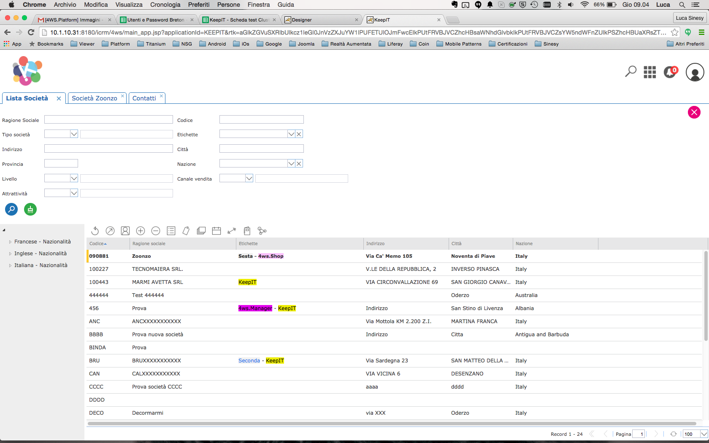Open the search magnifier icon in the header
This screenshot has height=443, width=709.
tap(630, 72)
